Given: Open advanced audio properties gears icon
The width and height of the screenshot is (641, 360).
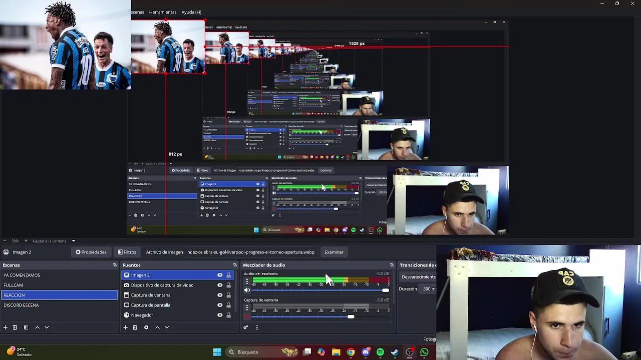Looking at the screenshot, I should tap(245, 327).
